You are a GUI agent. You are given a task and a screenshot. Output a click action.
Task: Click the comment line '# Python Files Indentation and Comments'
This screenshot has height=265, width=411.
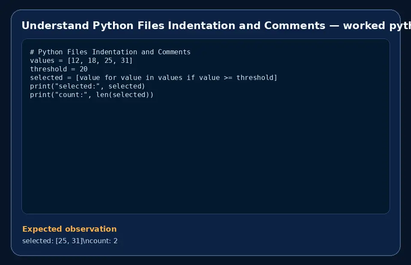[110, 52]
